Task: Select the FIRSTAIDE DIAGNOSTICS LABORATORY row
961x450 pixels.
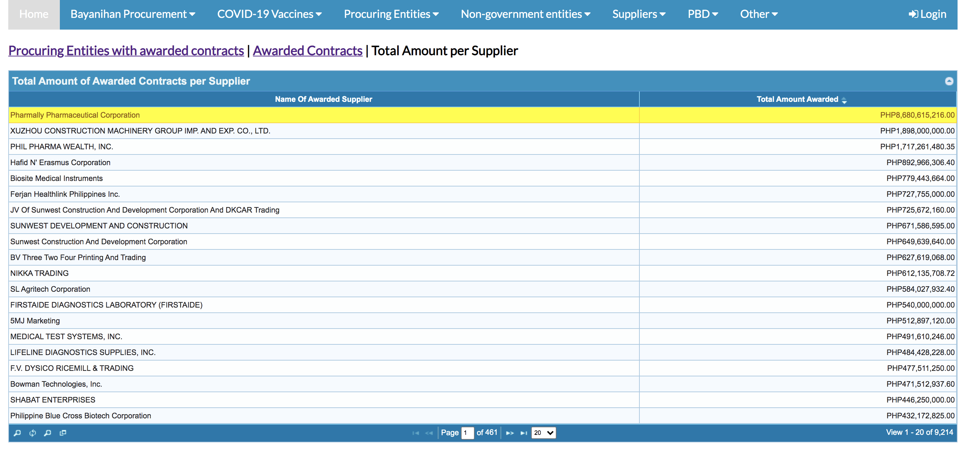Action: [482, 305]
